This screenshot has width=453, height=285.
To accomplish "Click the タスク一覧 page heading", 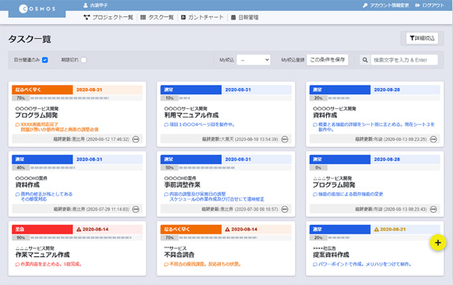I will point(30,39).
